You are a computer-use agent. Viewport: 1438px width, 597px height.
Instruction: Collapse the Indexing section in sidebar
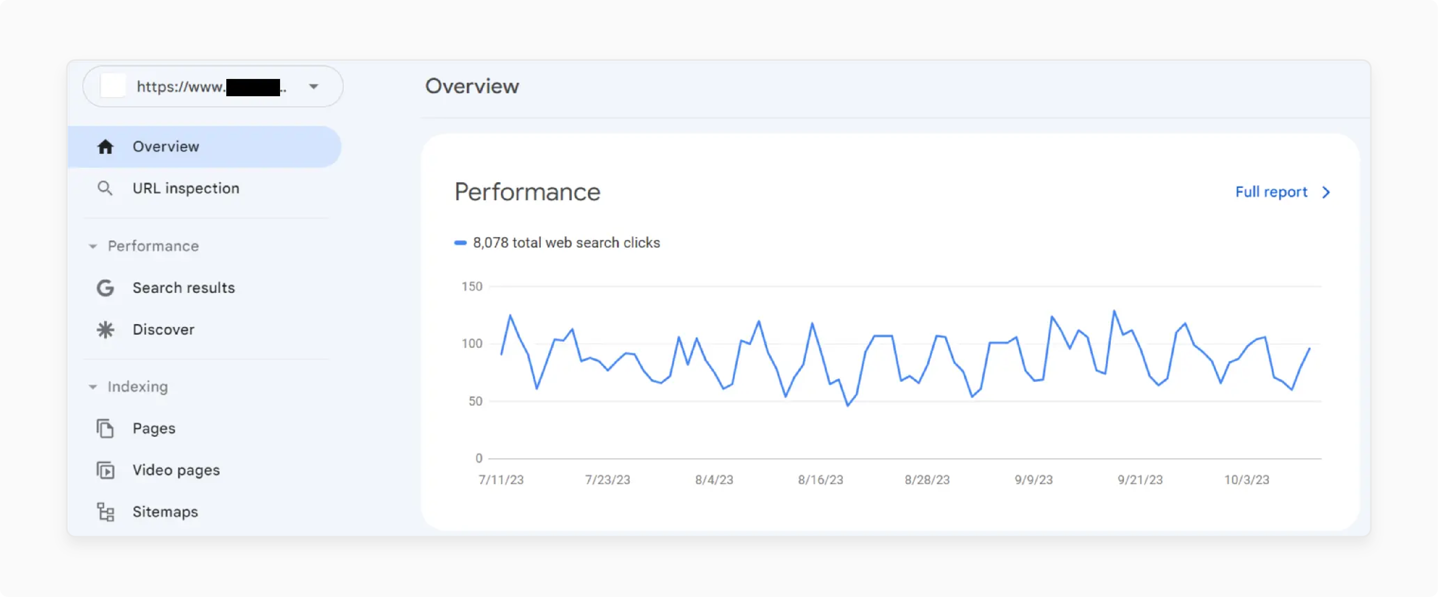pyautogui.click(x=93, y=387)
